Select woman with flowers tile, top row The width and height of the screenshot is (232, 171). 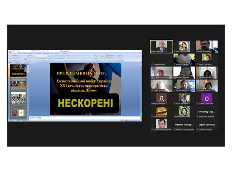(184, 47)
